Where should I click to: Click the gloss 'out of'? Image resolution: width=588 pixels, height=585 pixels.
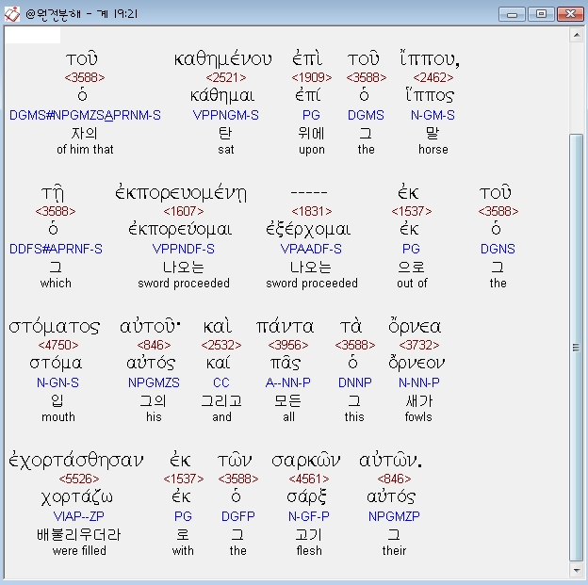tap(412, 284)
